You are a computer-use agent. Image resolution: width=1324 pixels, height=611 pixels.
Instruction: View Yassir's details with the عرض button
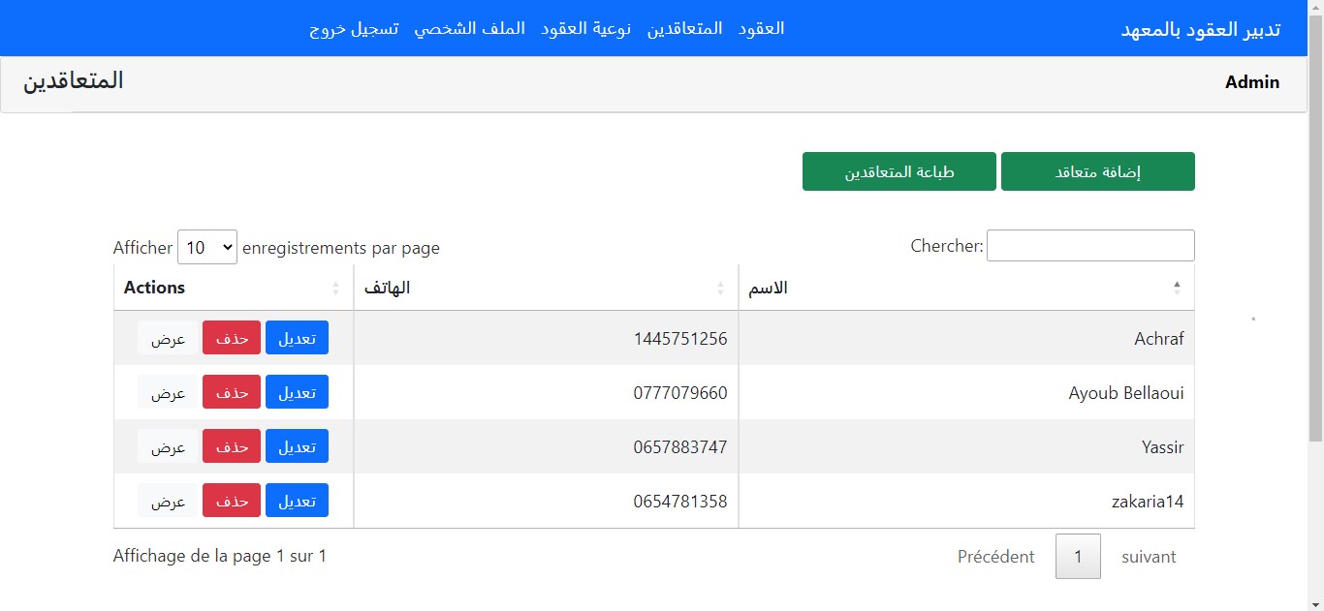168,446
